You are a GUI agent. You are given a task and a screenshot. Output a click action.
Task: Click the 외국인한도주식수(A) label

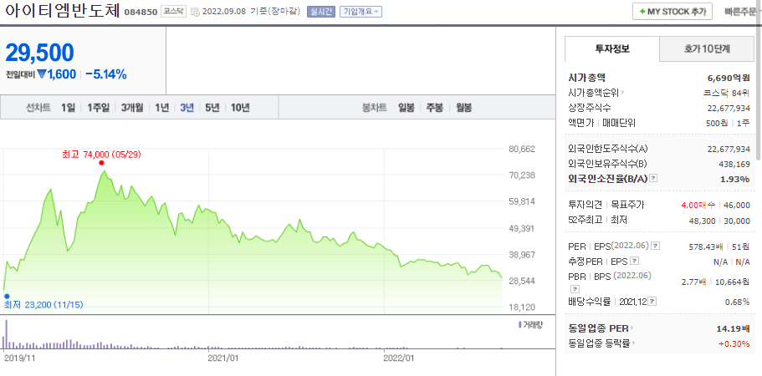coord(607,149)
